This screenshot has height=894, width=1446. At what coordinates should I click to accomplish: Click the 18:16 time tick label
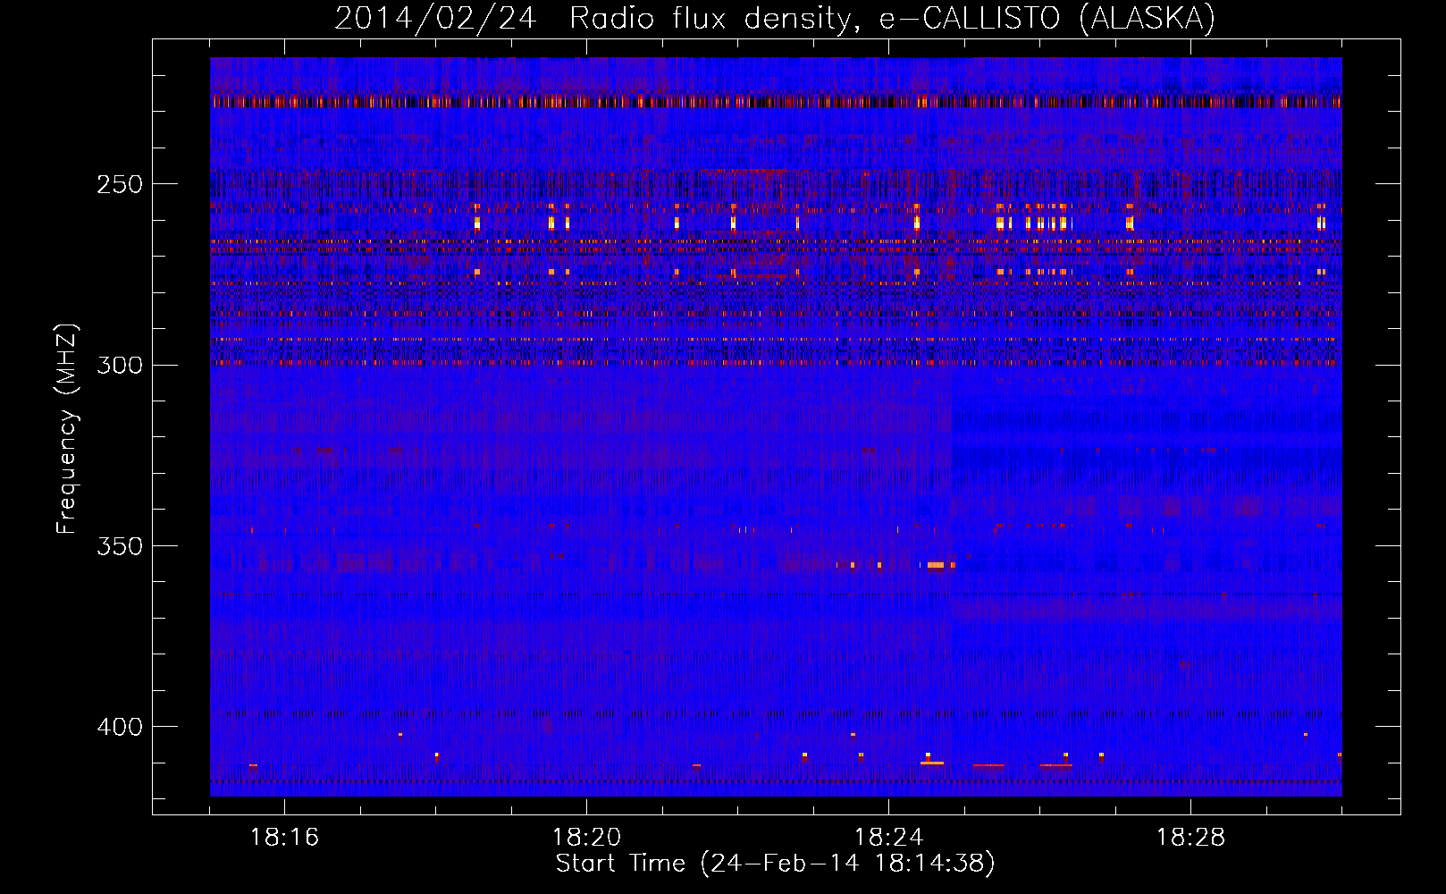tap(284, 838)
